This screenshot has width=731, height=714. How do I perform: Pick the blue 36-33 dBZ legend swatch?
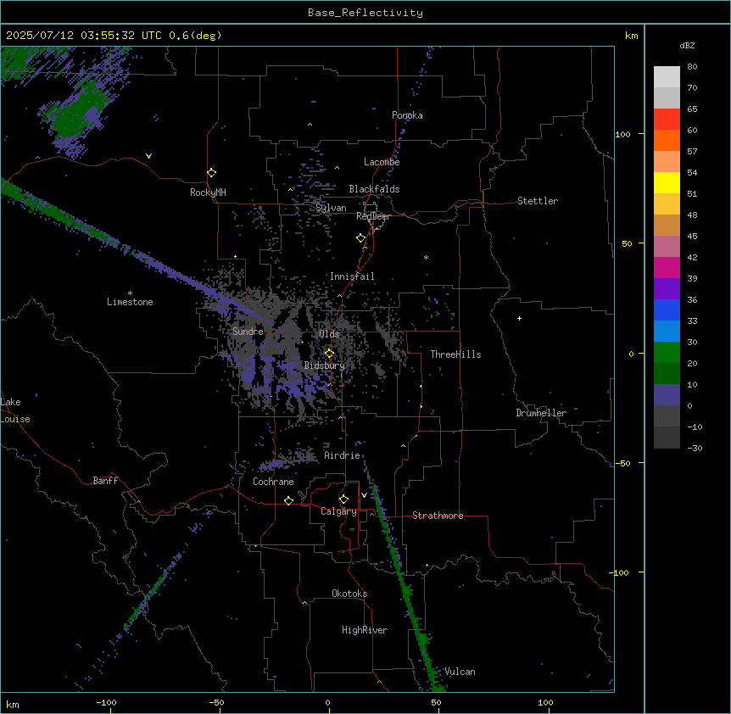click(x=667, y=310)
